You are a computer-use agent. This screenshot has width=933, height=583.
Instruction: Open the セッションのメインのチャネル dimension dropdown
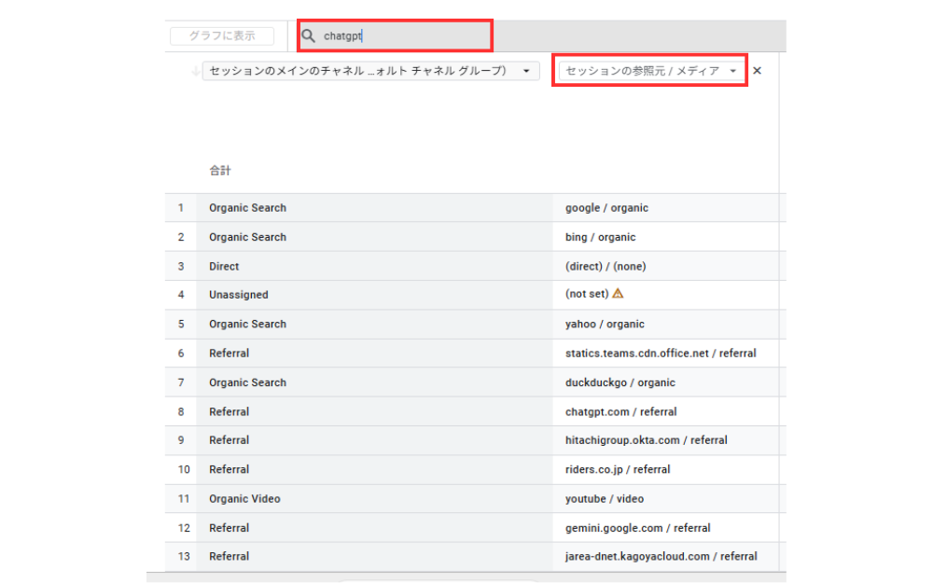(x=370, y=71)
